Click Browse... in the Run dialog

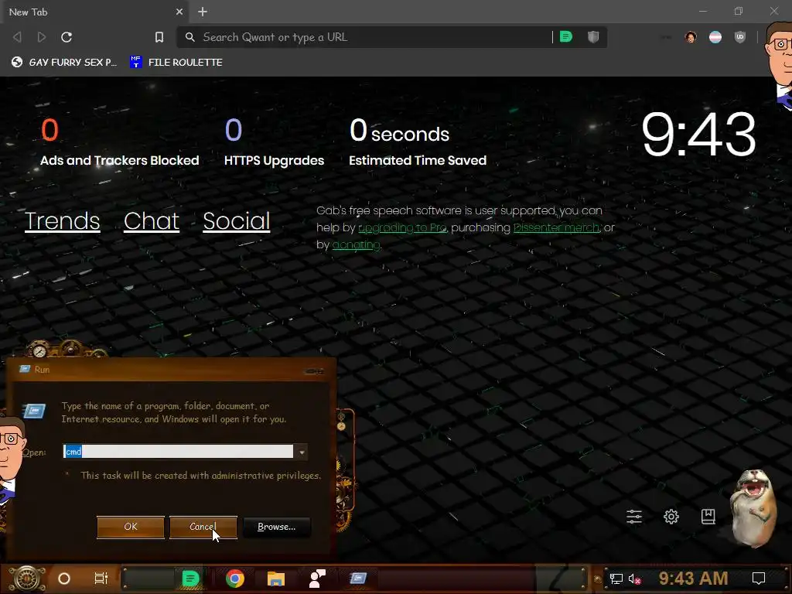pos(276,527)
